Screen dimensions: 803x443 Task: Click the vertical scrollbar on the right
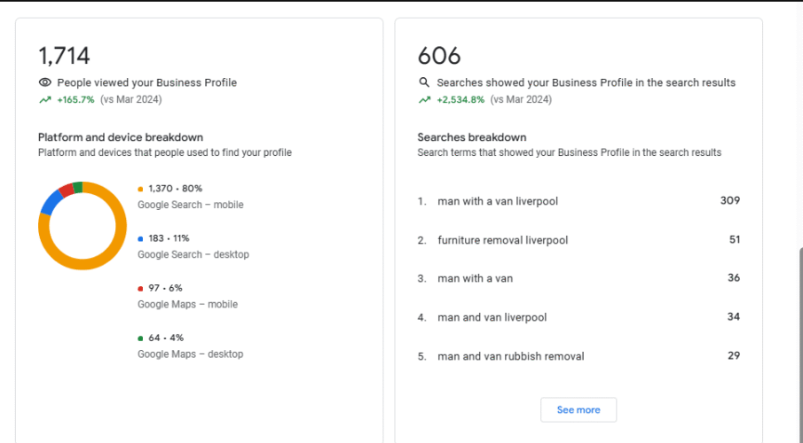(797, 346)
